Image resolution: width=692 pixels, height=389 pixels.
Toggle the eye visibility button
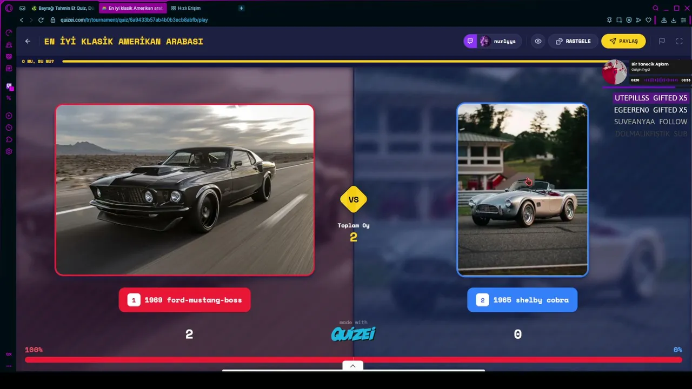point(538,41)
